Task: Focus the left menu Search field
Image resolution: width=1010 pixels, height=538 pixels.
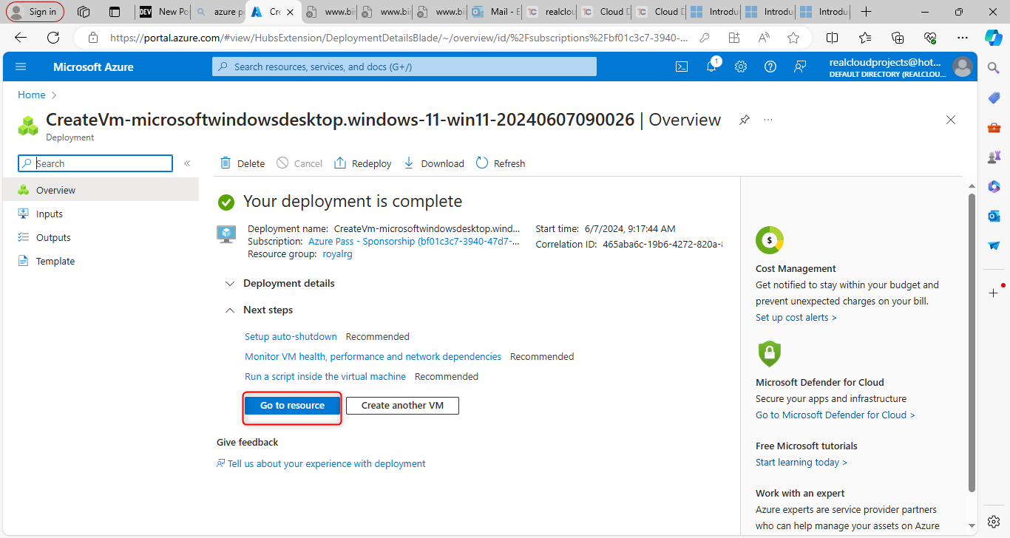Action: tap(95, 163)
